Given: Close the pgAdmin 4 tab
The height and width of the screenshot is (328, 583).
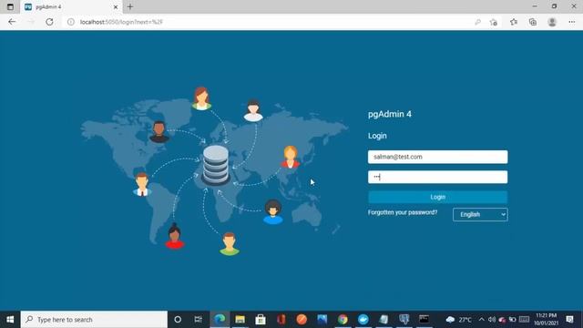Looking at the screenshot, I should pos(116,6).
